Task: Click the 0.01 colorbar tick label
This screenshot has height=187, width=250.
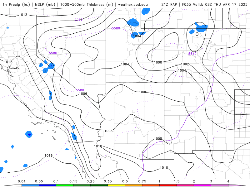Action: [x=22, y=181]
